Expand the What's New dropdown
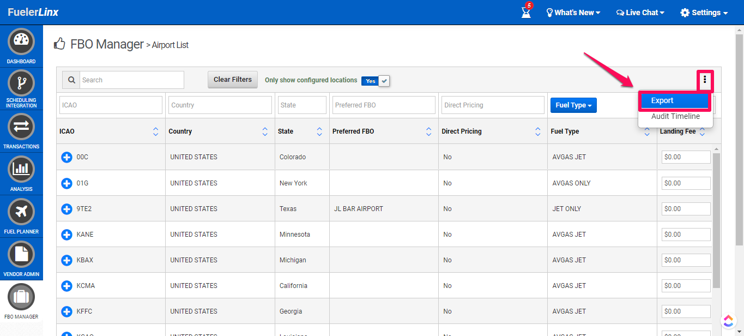The width and height of the screenshot is (744, 336). [x=573, y=13]
